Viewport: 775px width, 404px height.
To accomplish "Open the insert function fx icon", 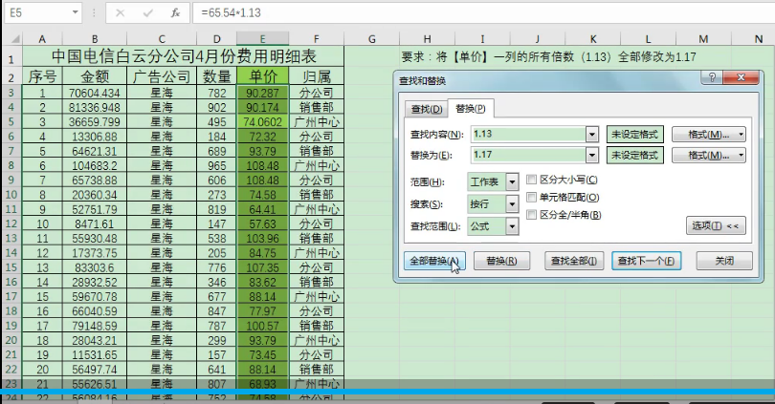I will point(175,13).
